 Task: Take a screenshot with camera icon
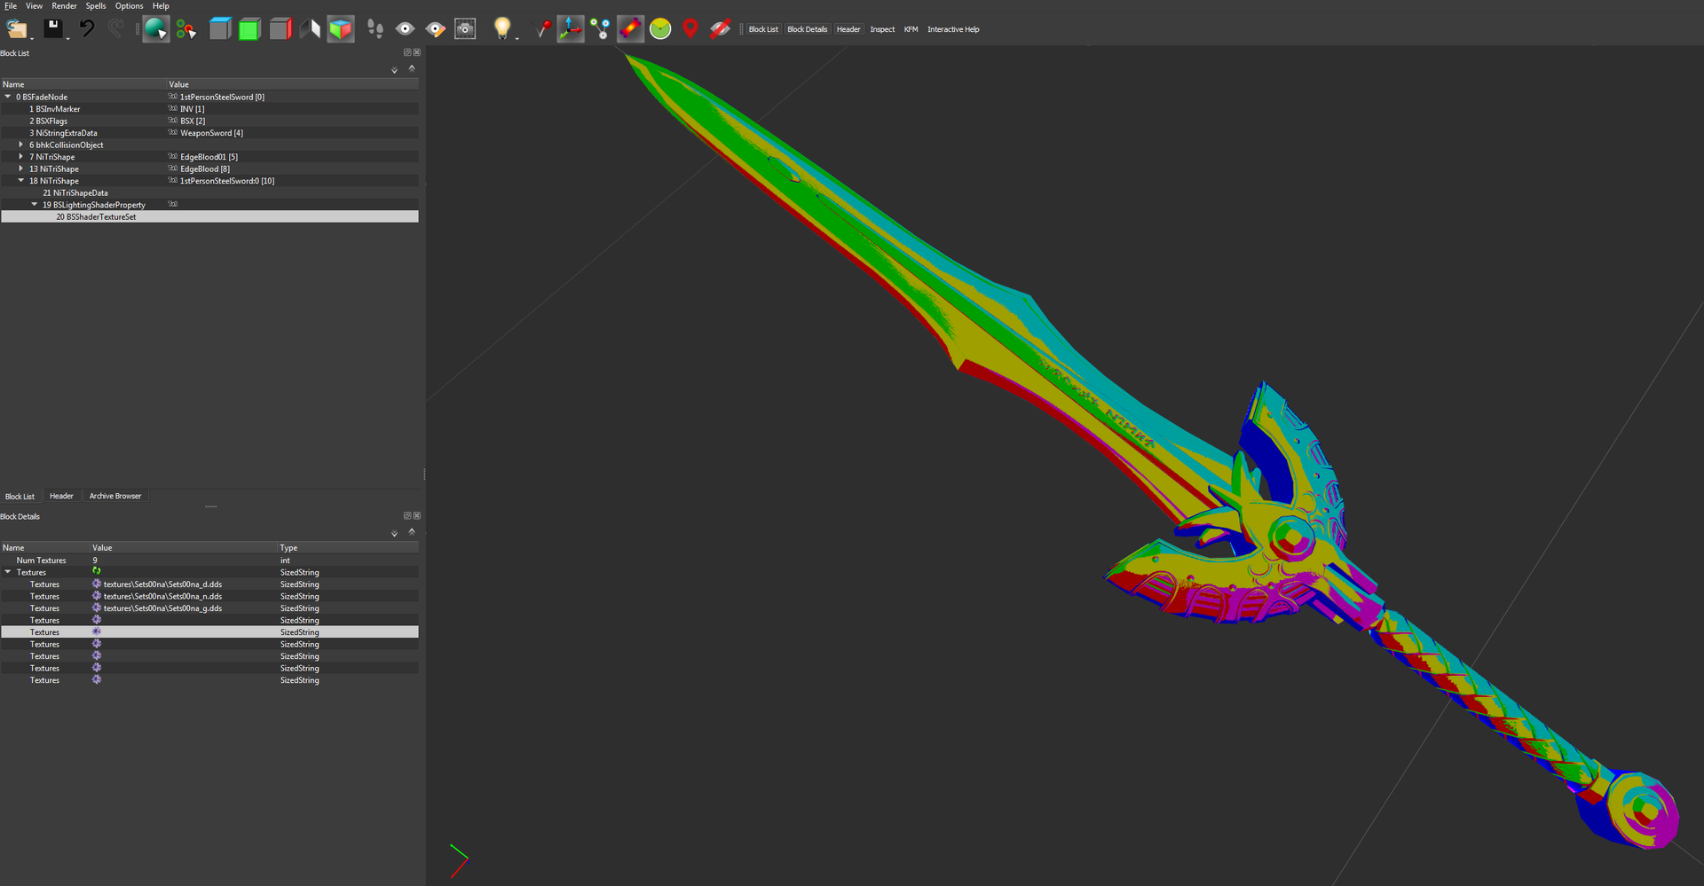pos(465,29)
